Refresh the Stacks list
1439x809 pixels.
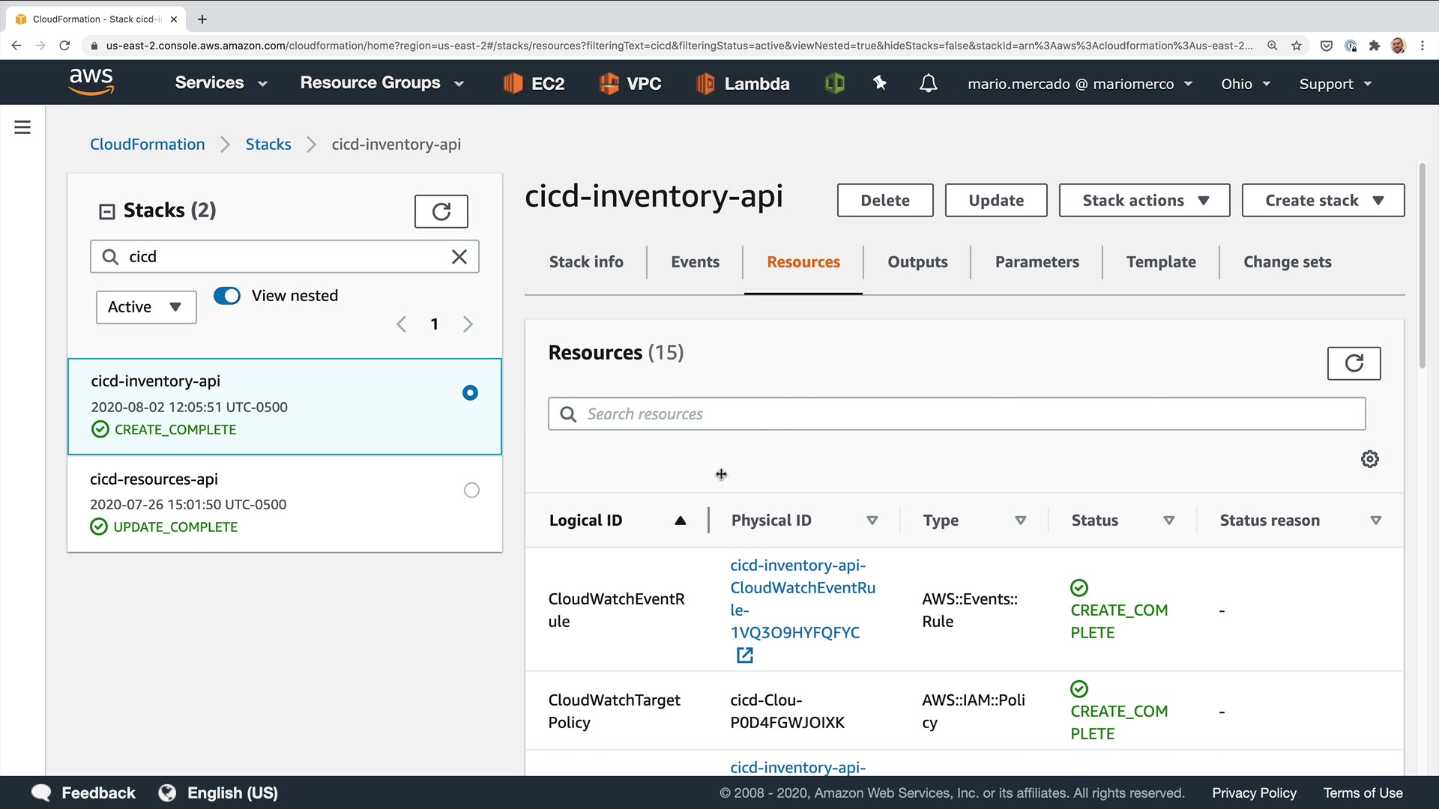[441, 211]
